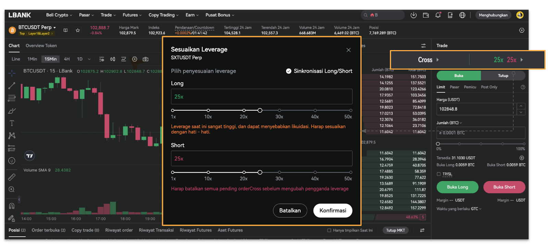548x246 pixels.
Task: Enable the TP/SL checkbox
Action: [x=438, y=174]
